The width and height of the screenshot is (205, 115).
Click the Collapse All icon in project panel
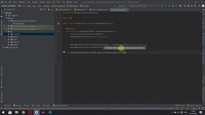[45, 10]
